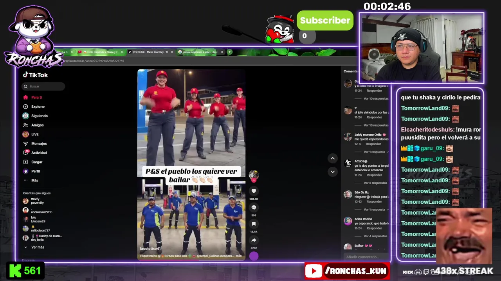This screenshot has width=501, height=281.
Task: Open the Siguiendo feed
Action: [x=35, y=116]
